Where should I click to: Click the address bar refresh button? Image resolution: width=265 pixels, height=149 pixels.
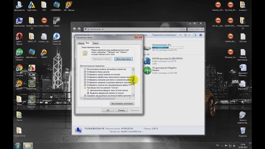point(184,29)
